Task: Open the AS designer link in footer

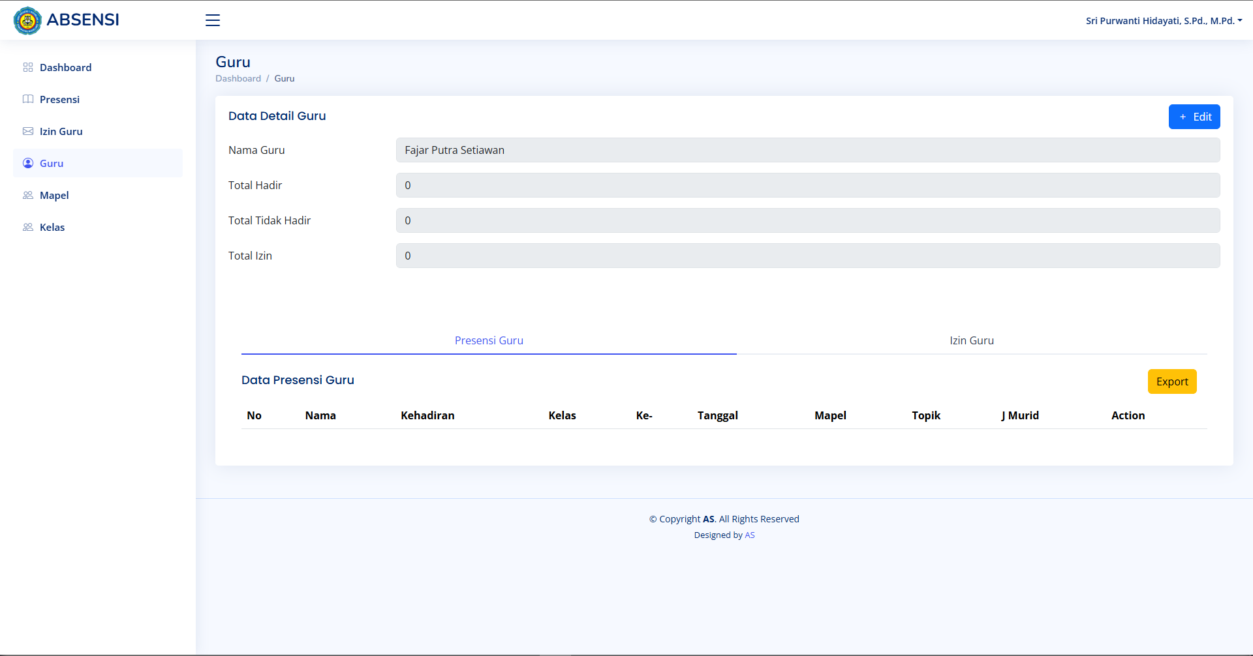Action: (x=749, y=535)
